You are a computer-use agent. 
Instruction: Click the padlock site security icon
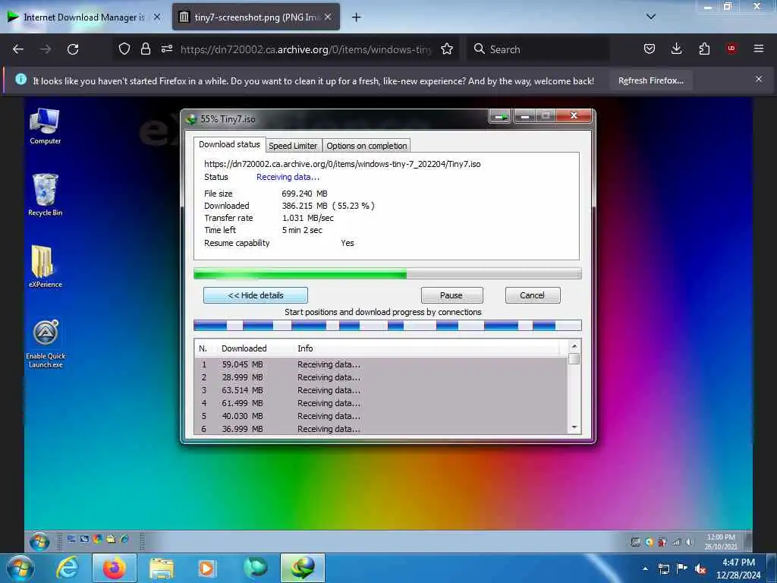(x=145, y=49)
